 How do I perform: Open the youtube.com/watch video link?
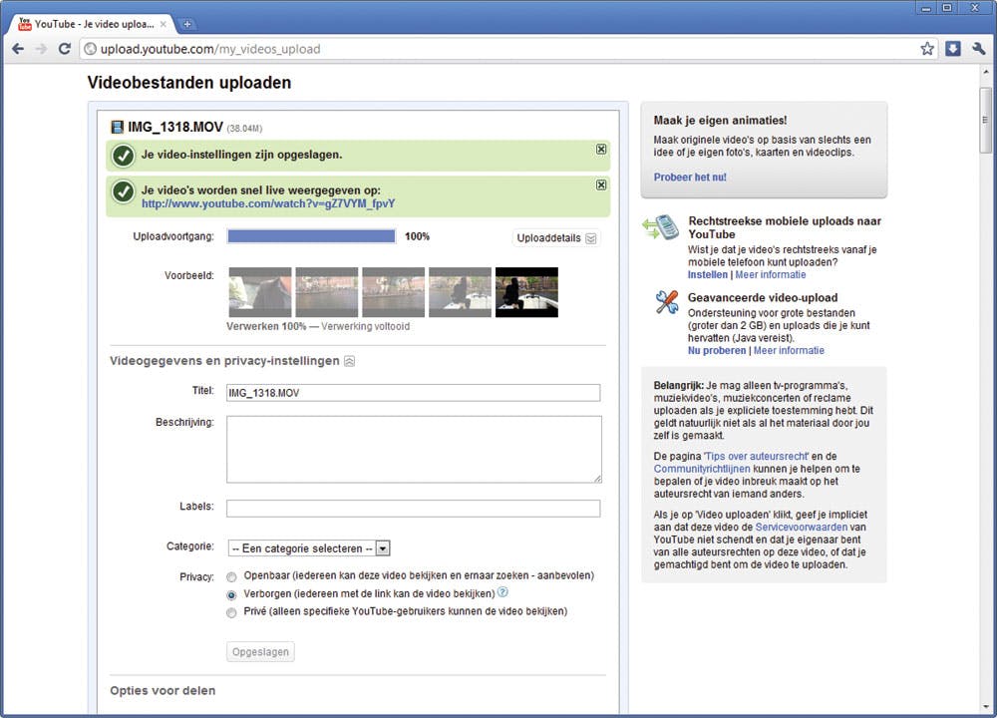[x=267, y=203]
